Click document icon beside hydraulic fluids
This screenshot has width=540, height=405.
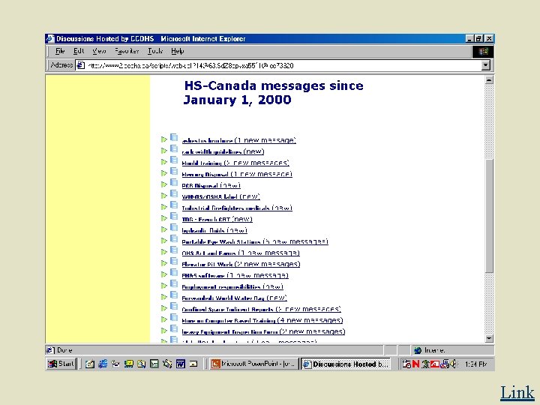click(174, 228)
